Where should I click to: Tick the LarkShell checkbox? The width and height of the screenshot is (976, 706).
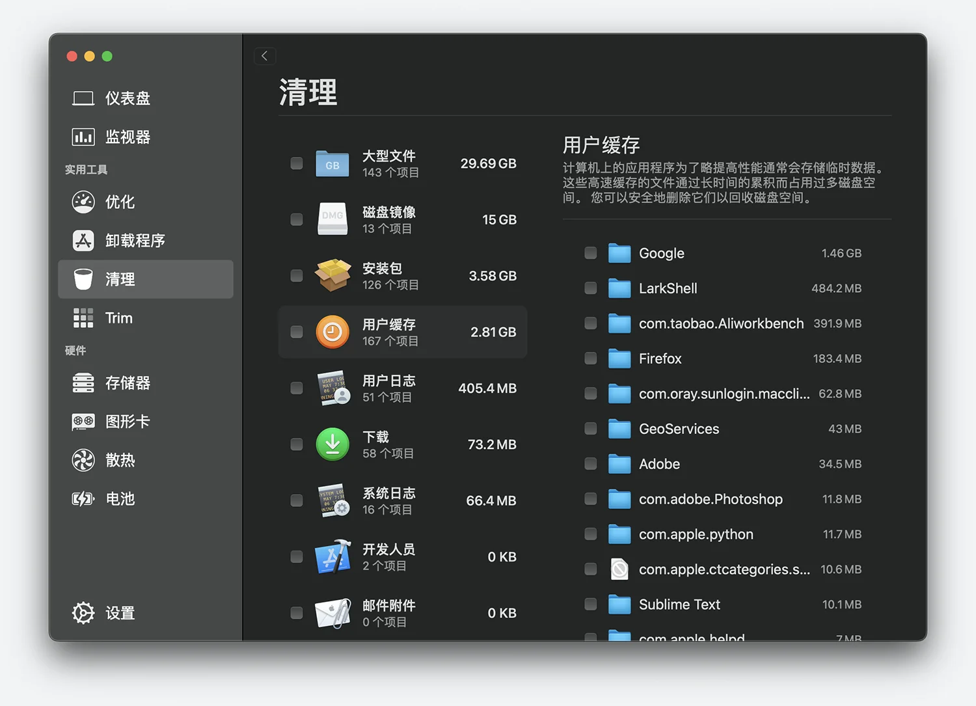[591, 288]
